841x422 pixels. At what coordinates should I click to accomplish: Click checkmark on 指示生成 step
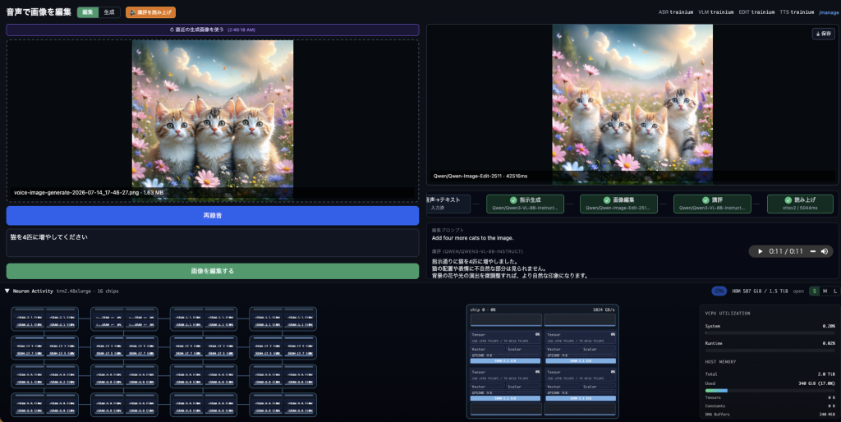pos(513,200)
